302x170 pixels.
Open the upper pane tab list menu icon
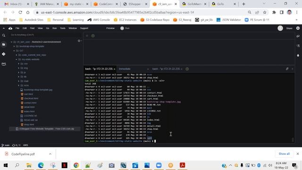pyautogui.click(x=87, y=36)
